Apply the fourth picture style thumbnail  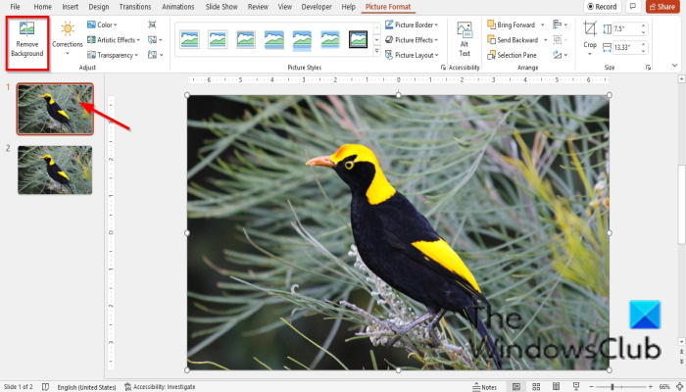[273, 40]
